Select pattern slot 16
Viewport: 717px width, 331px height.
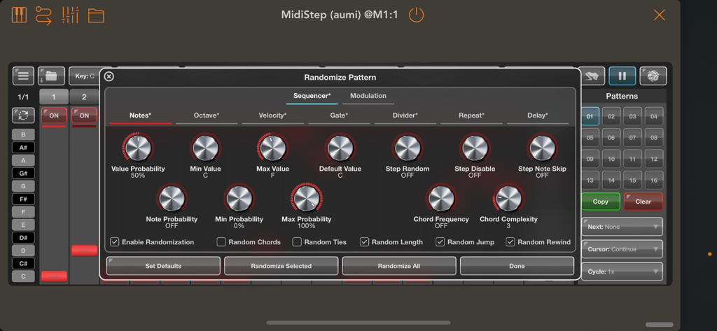pos(654,180)
